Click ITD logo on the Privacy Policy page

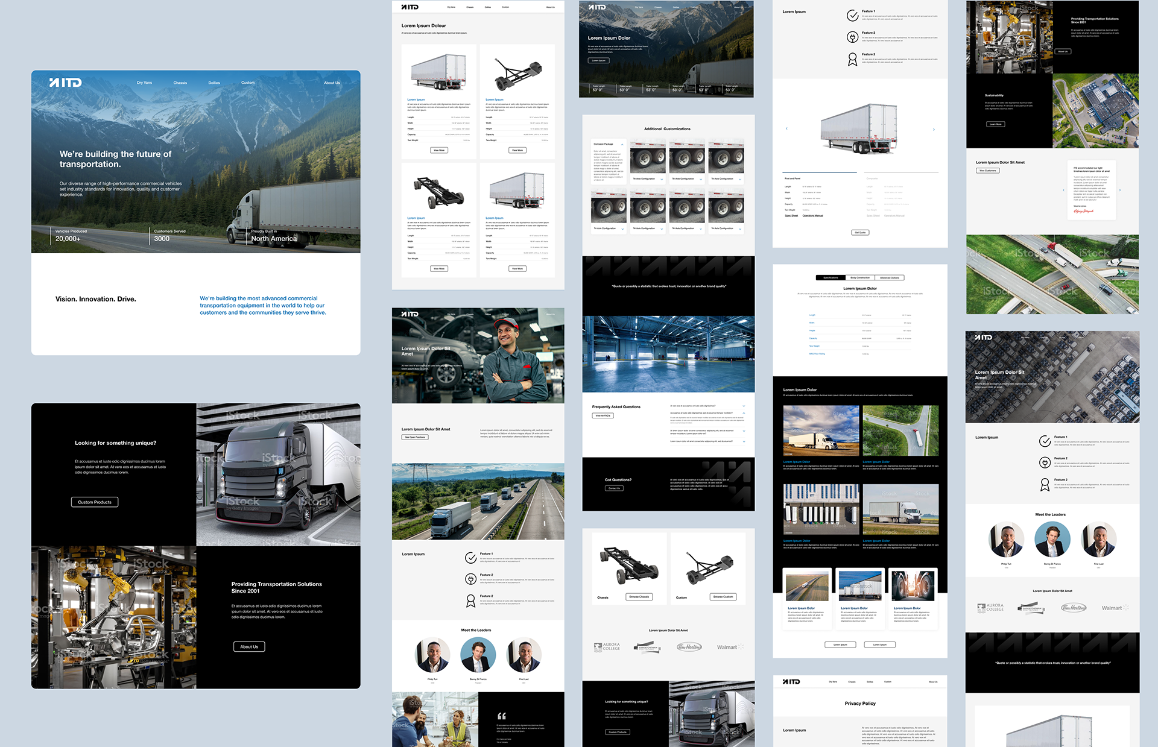point(791,681)
